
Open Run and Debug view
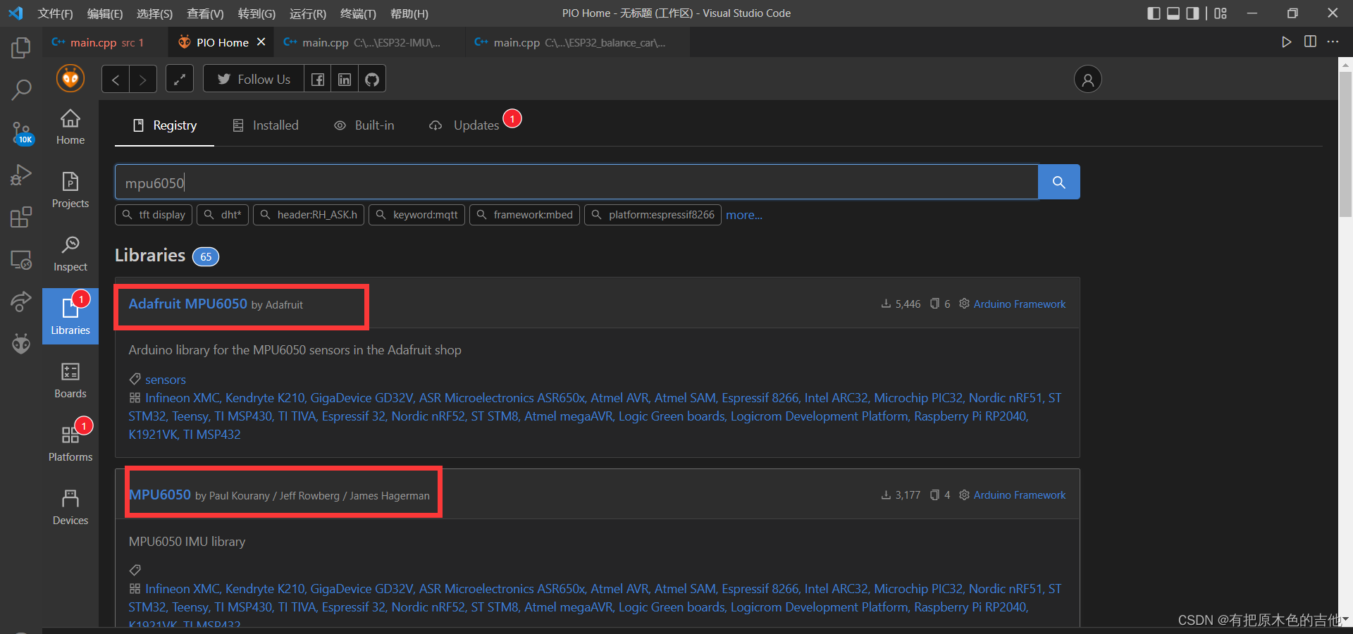click(x=21, y=175)
